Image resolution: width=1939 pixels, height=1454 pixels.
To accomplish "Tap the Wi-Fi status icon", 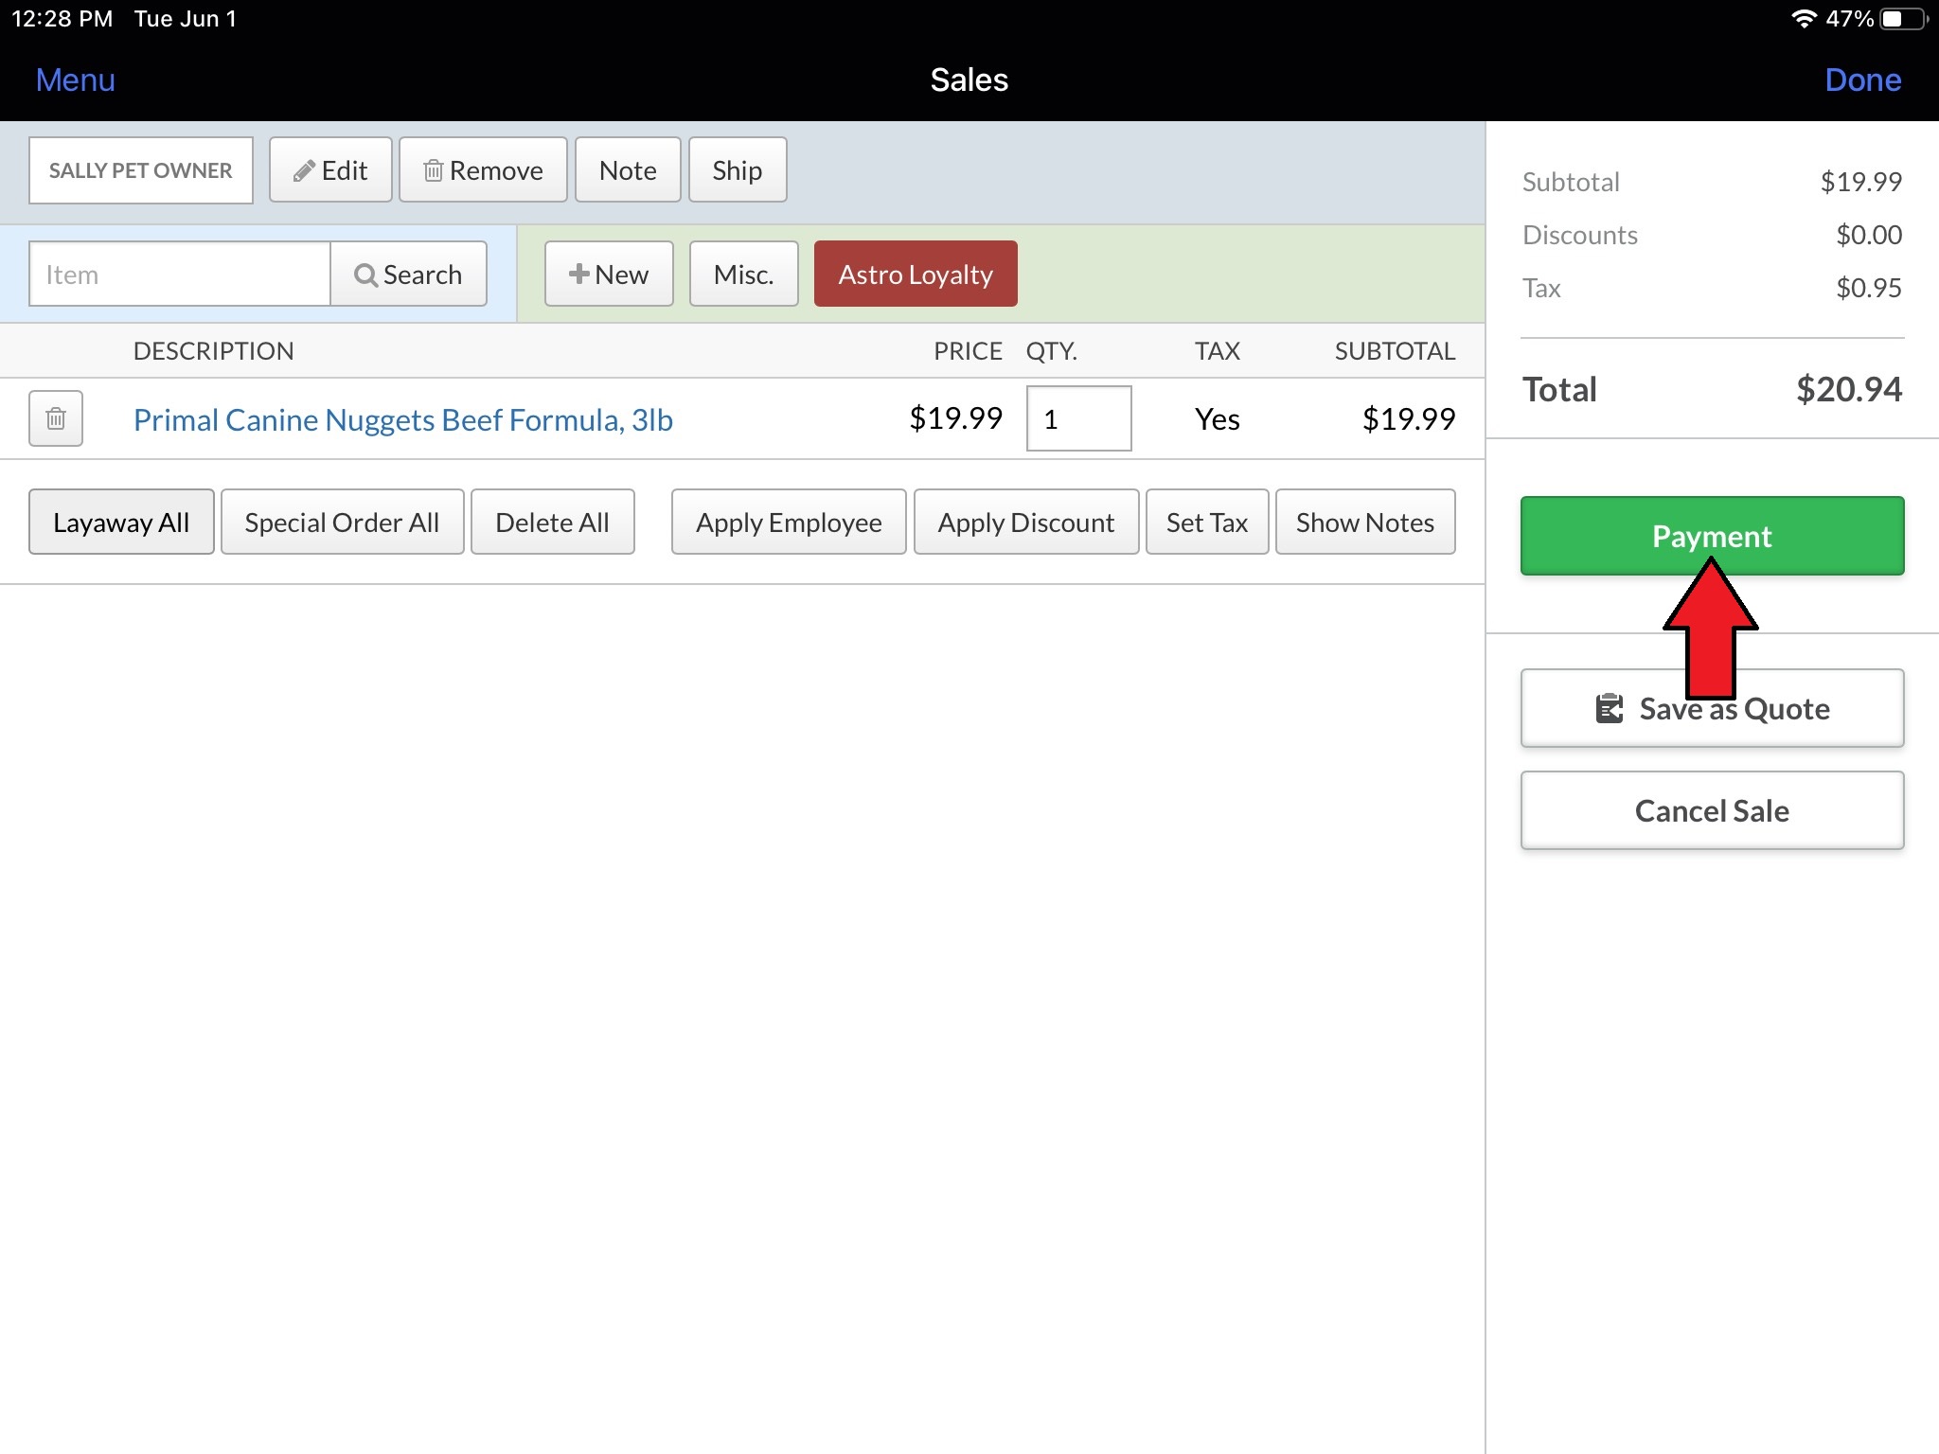I will pos(1804,19).
